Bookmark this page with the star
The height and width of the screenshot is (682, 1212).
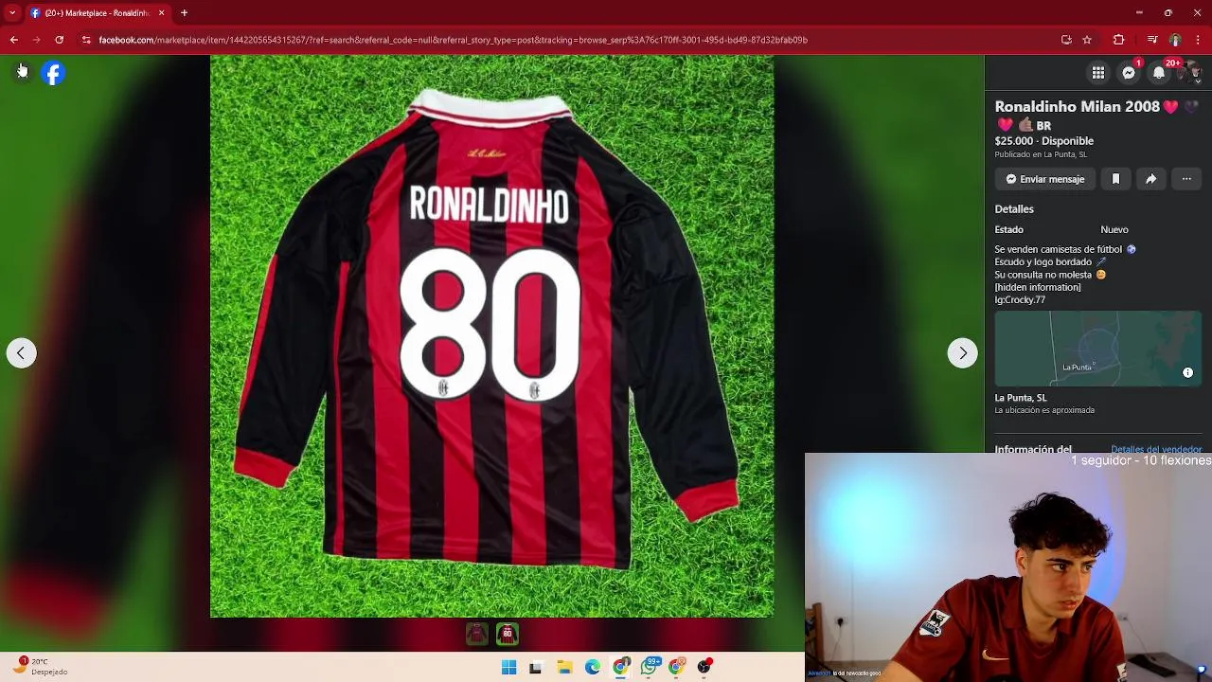1087,40
